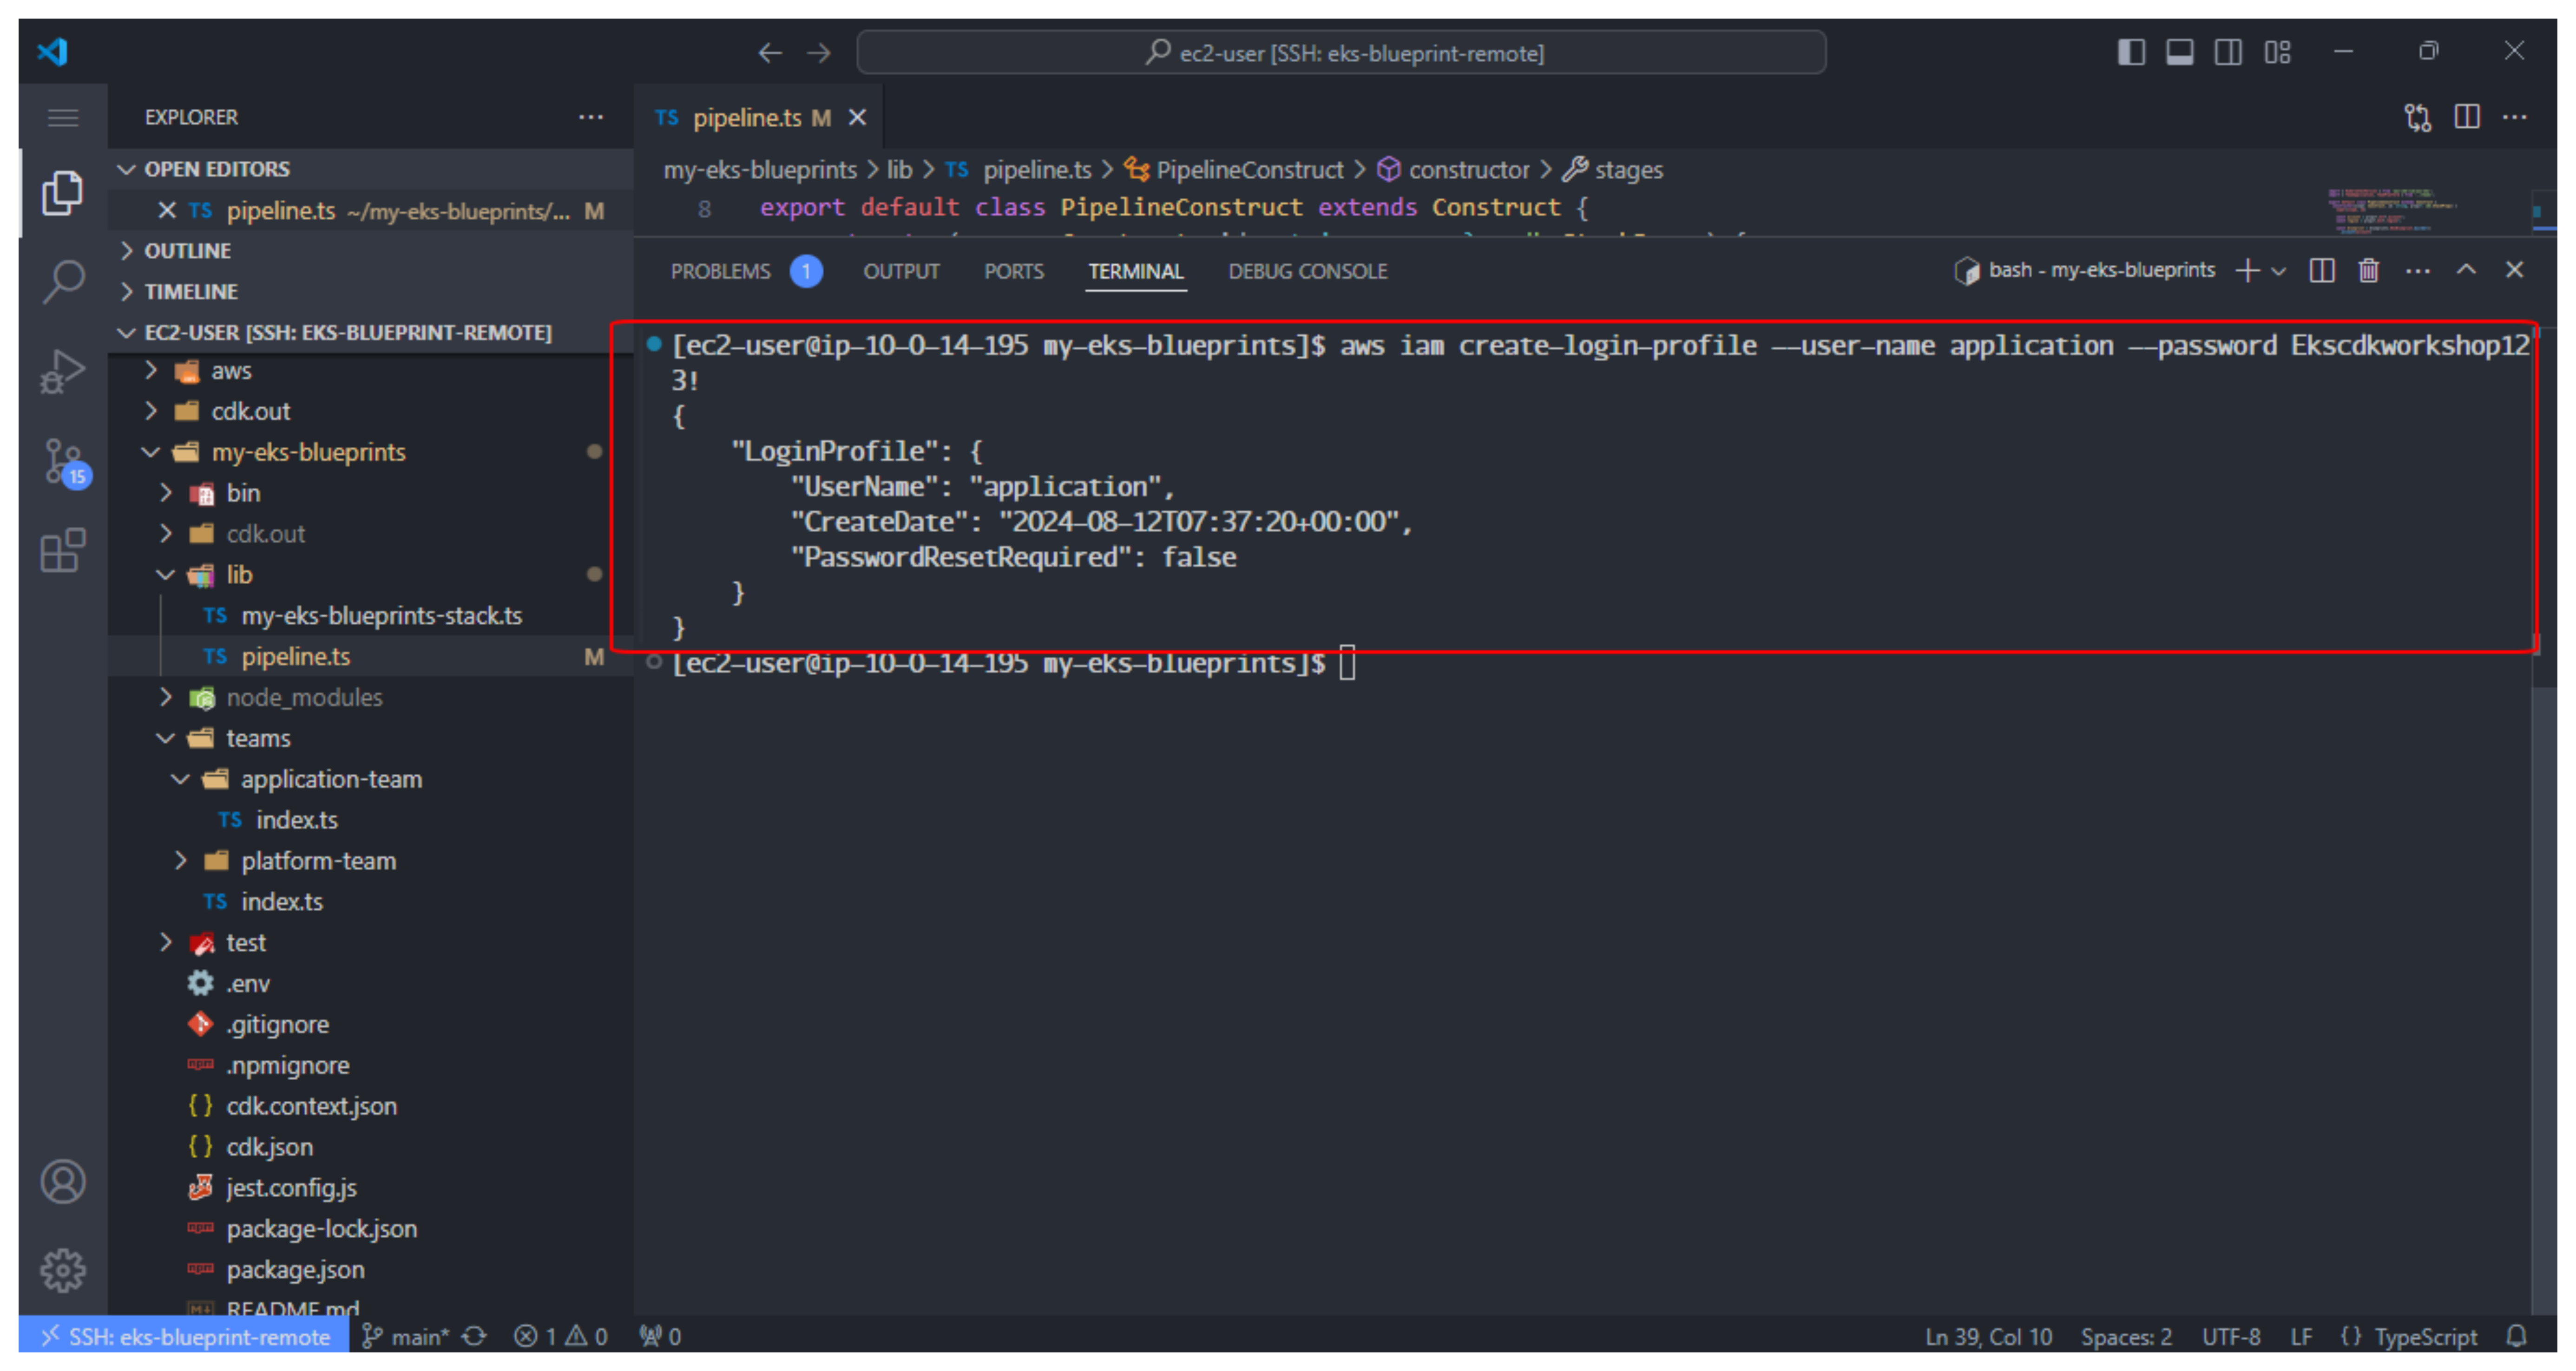Toggle the panel layout control in the titlebar

tap(2180, 52)
